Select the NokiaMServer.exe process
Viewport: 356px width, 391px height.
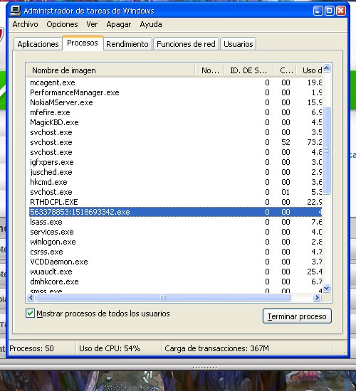pyautogui.click(x=176, y=102)
